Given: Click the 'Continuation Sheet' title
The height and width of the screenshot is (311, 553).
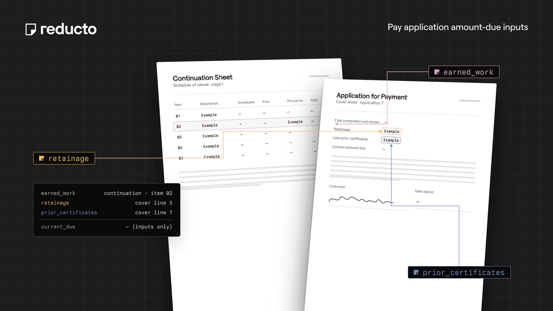Looking at the screenshot, I should click(203, 78).
